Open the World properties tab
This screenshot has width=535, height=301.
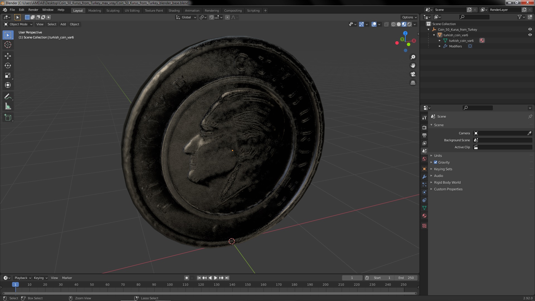pos(424,159)
